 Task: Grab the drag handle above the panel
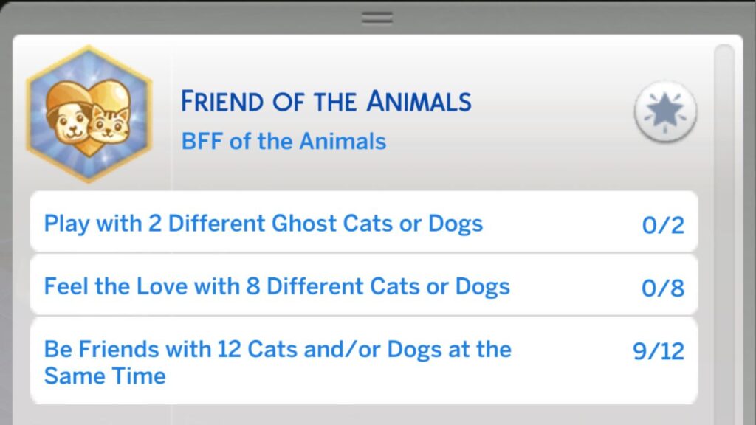tap(377, 18)
